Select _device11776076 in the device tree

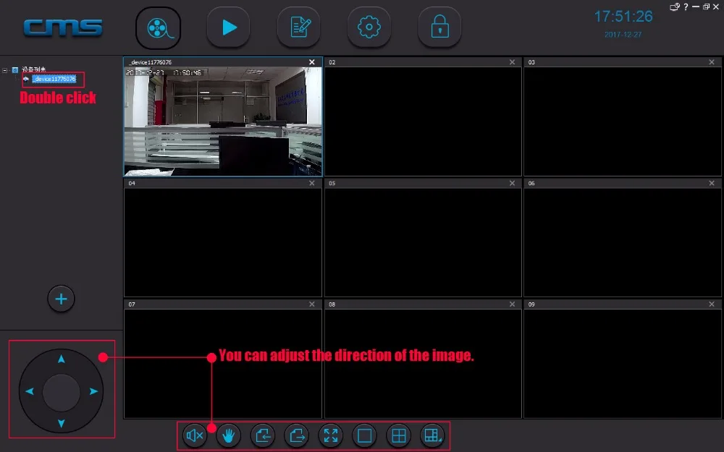54,79
